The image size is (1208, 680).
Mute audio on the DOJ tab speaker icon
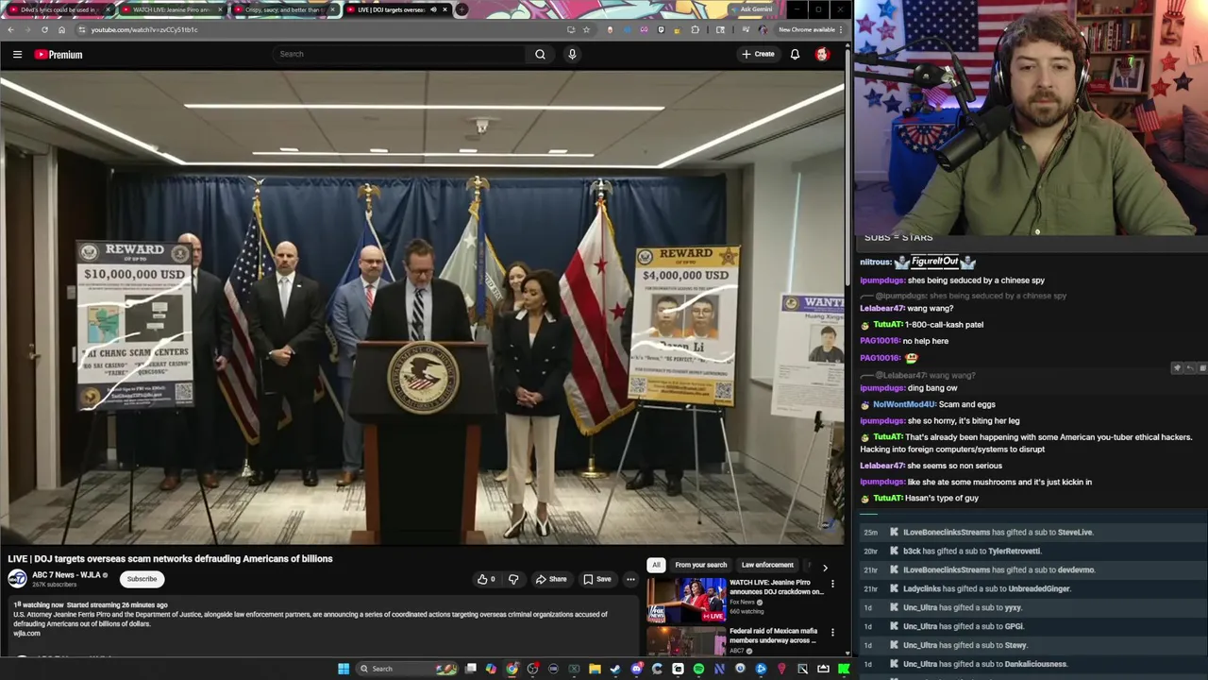[x=433, y=9]
